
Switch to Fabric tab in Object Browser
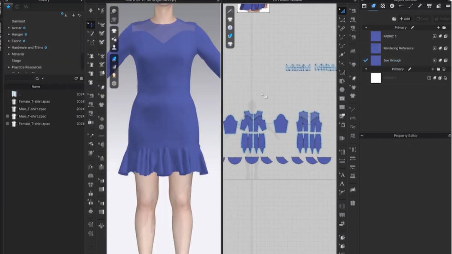point(374,6)
